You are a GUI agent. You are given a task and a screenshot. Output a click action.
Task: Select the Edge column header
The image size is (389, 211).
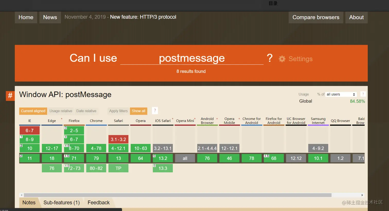click(52, 121)
